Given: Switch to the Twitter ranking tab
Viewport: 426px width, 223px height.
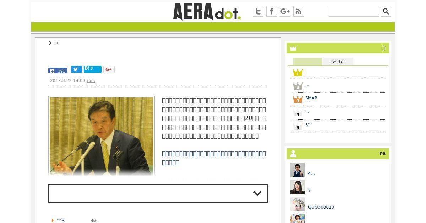Looking at the screenshot, I should (x=338, y=62).
